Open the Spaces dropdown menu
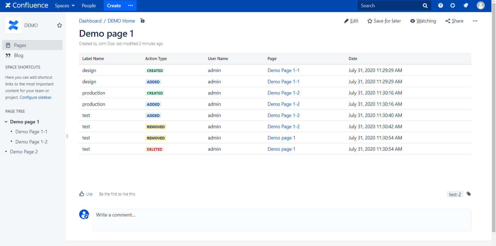Viewport: 496px width, 246px height. point(65,5)
